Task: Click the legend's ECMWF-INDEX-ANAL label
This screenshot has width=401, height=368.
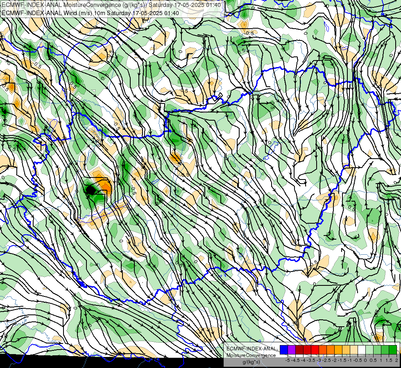Action: [x=251, y=349]
